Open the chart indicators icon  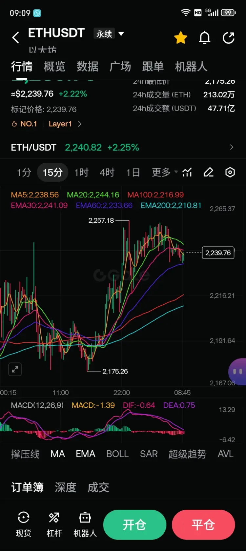click(x=187, y=172)
